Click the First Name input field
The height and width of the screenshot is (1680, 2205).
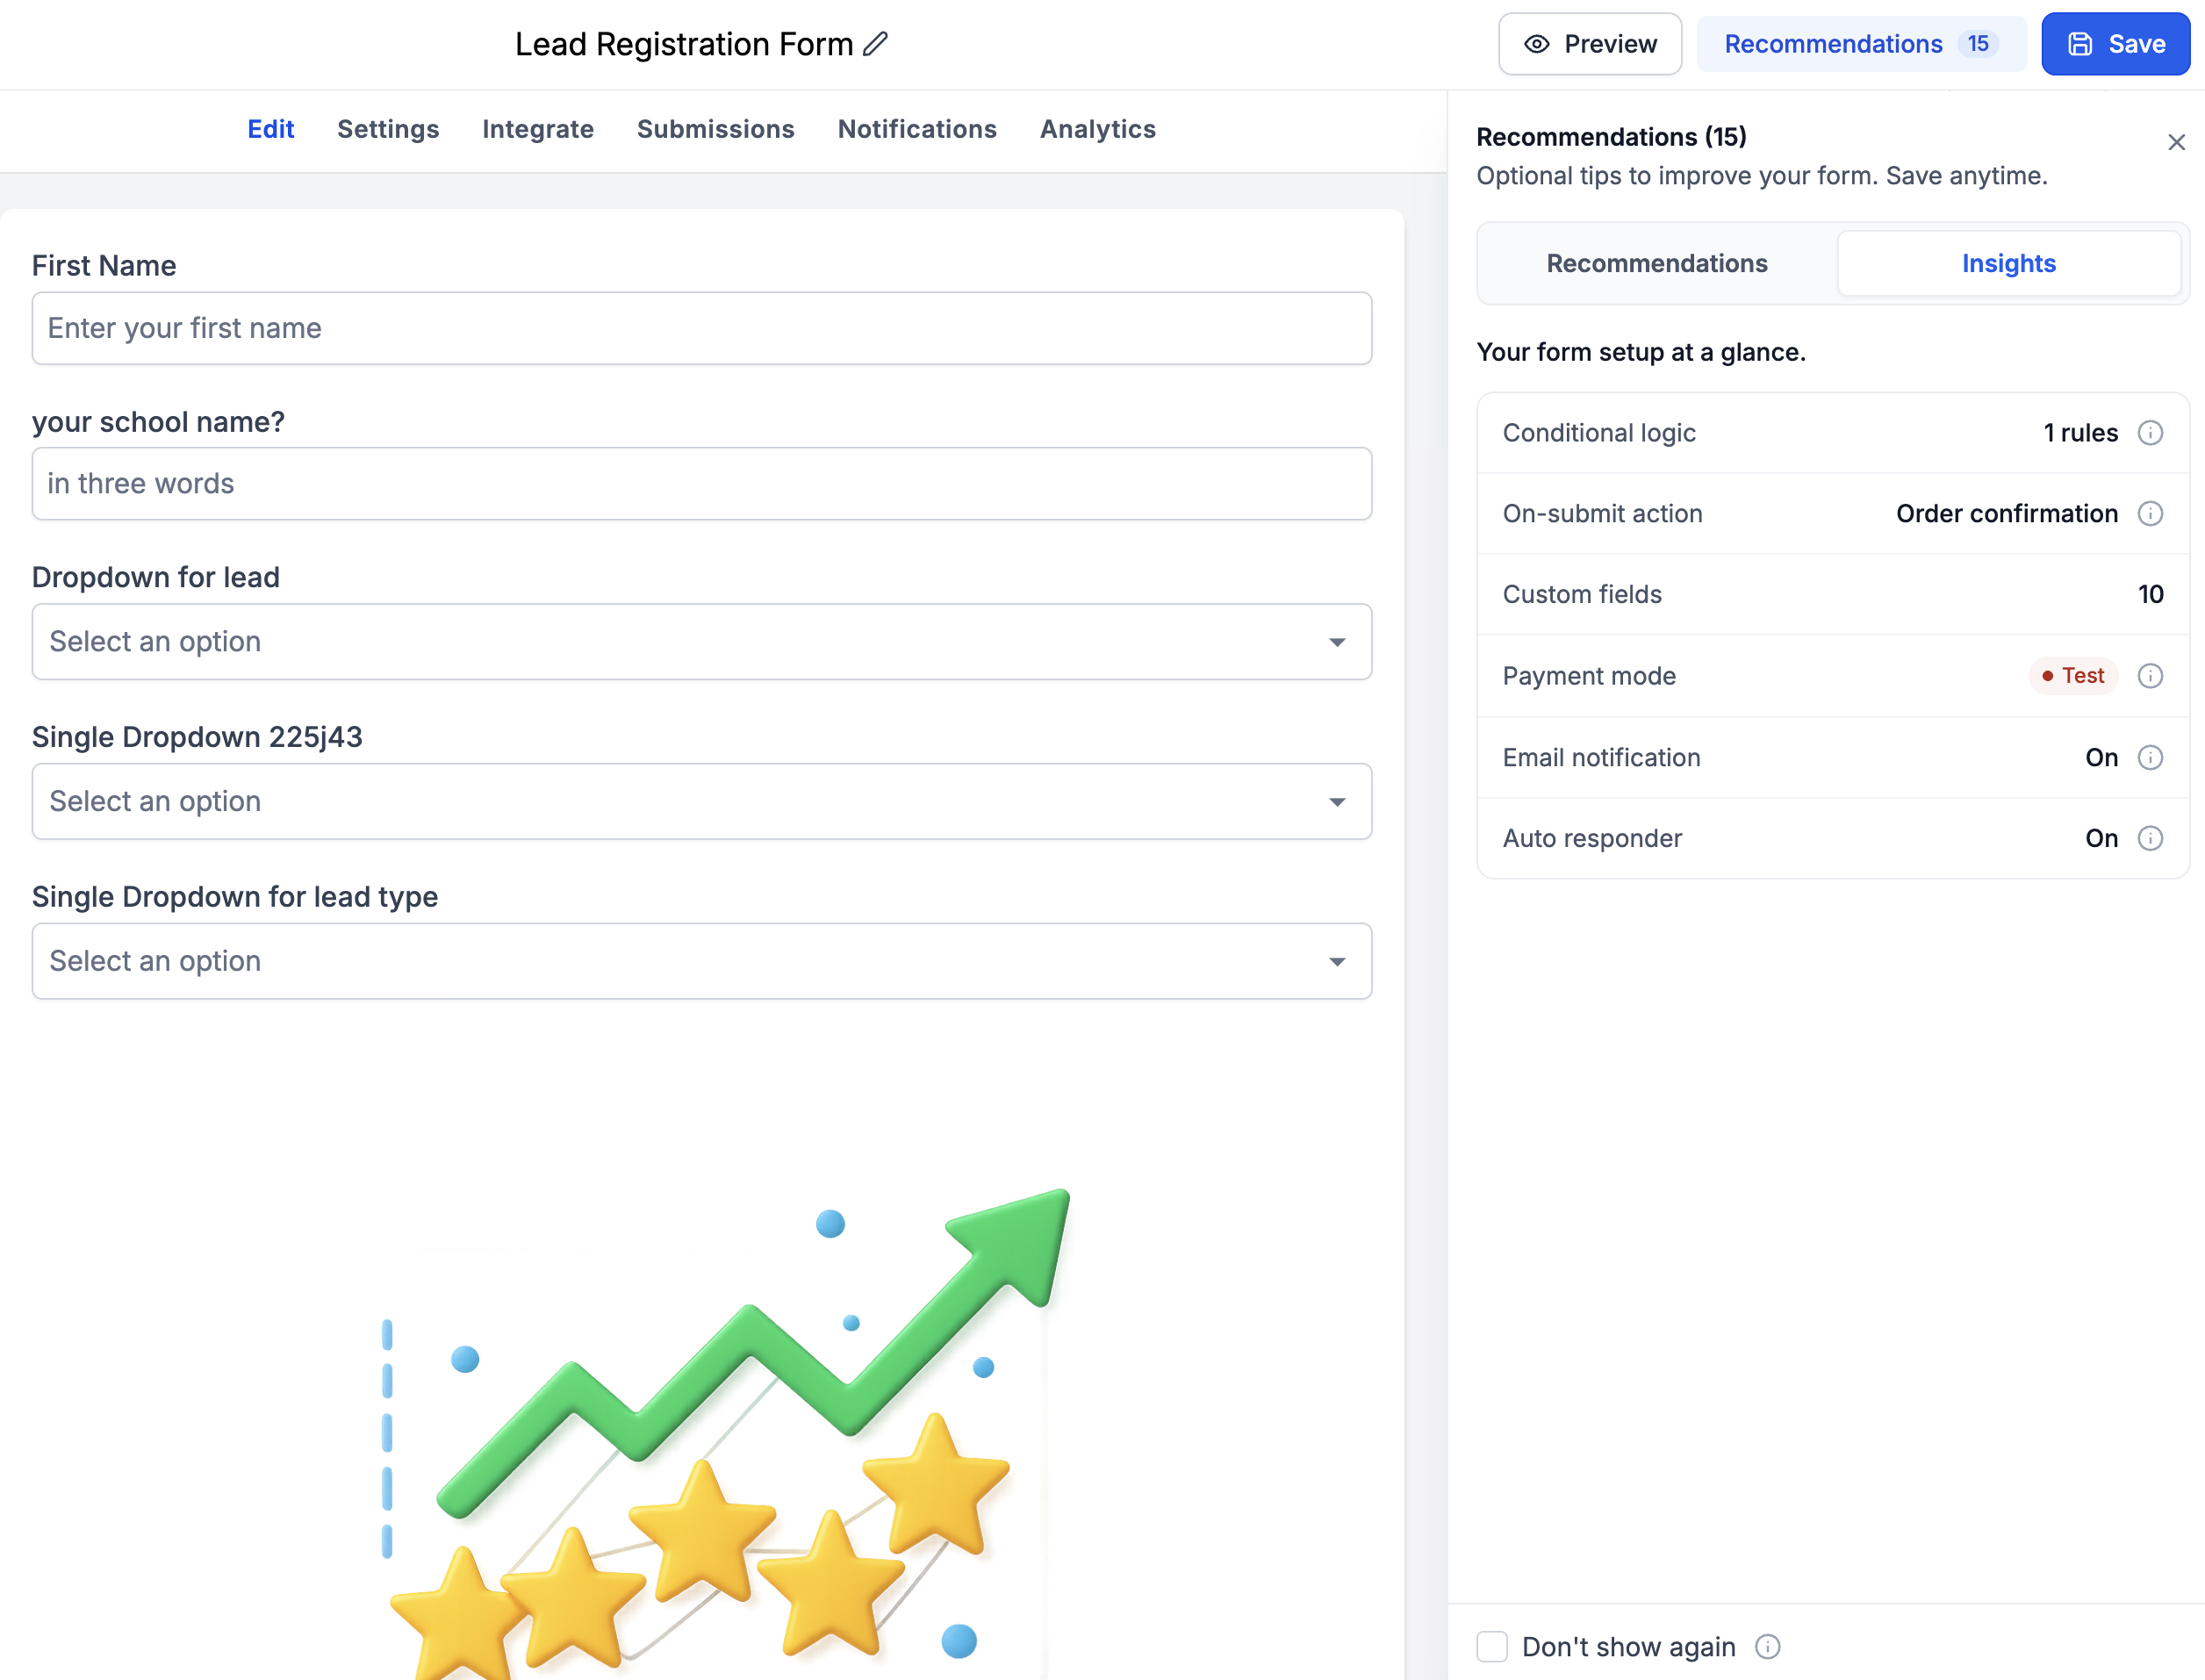coord(702,329)
